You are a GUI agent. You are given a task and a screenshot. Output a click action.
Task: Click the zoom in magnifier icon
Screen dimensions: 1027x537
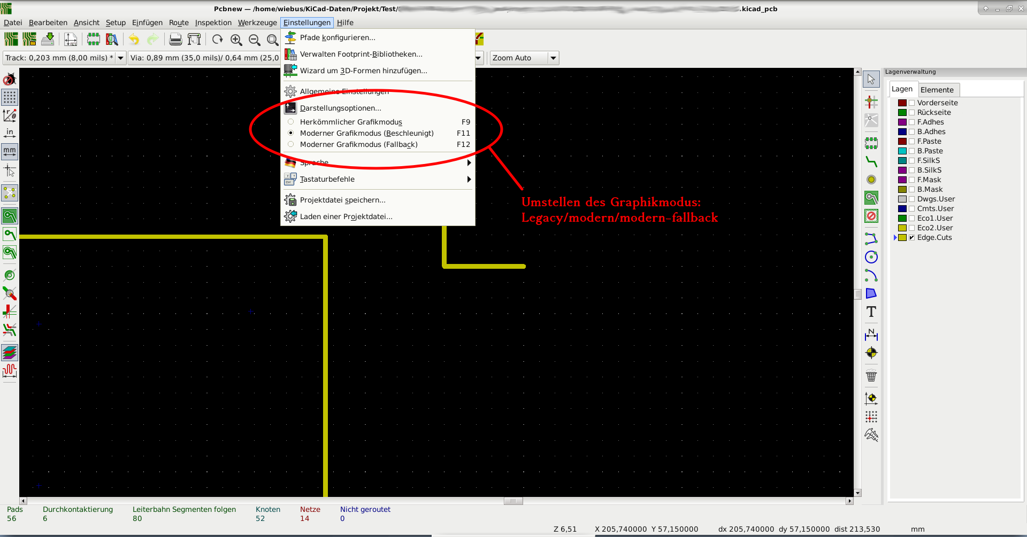(x=236, y=40)
